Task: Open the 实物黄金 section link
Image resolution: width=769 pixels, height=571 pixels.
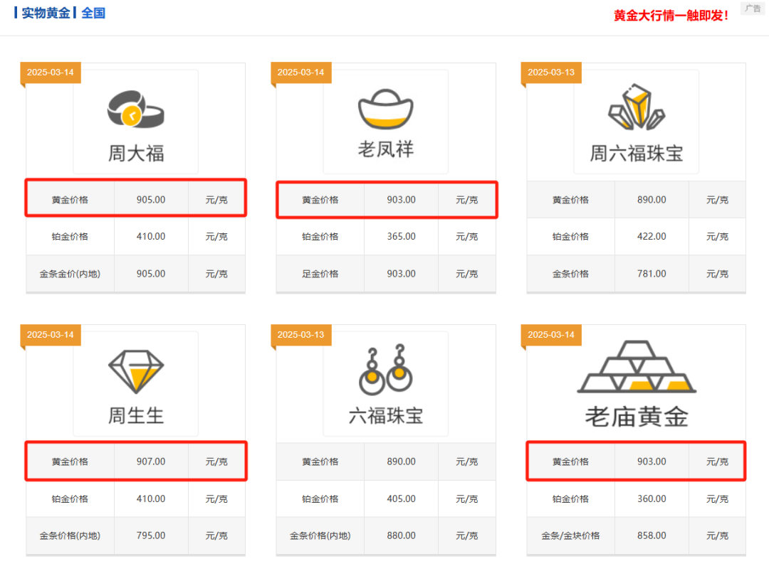Action: (46, 13)
